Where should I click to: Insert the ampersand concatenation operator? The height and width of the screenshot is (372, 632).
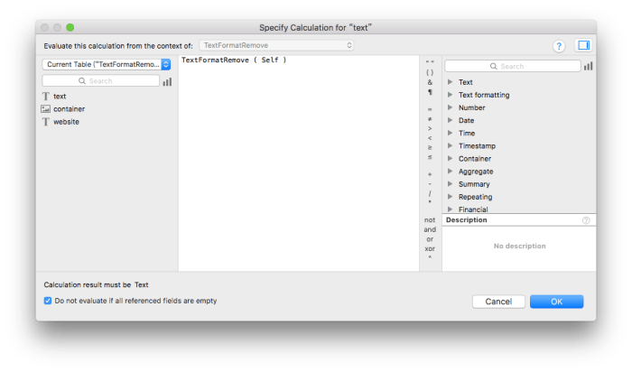click(430, 82)
